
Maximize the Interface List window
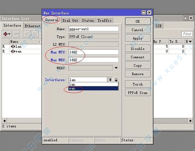pyautogui.click(x=185, y=18)
